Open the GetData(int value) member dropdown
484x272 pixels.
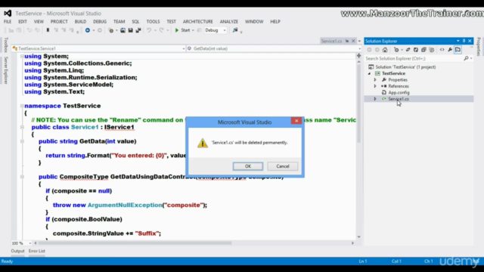click(274, 48)
